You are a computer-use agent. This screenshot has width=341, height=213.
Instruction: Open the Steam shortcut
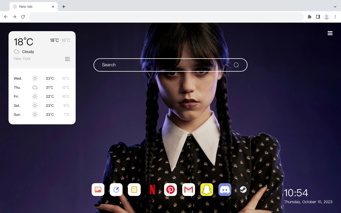243,190
